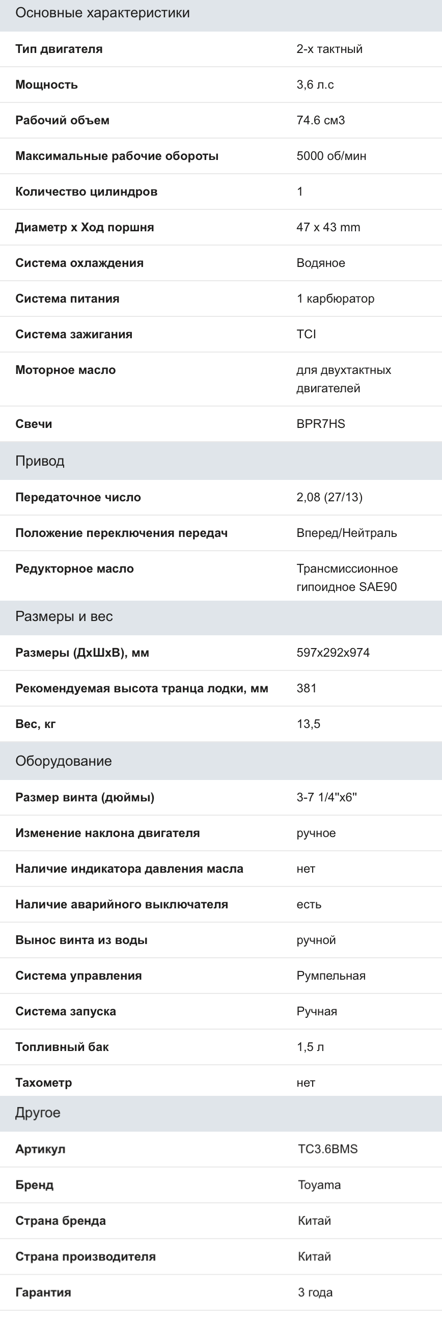Click the "3 года" warranty value
Viewport: 442px width, 1320px height.
[315, 1292]
